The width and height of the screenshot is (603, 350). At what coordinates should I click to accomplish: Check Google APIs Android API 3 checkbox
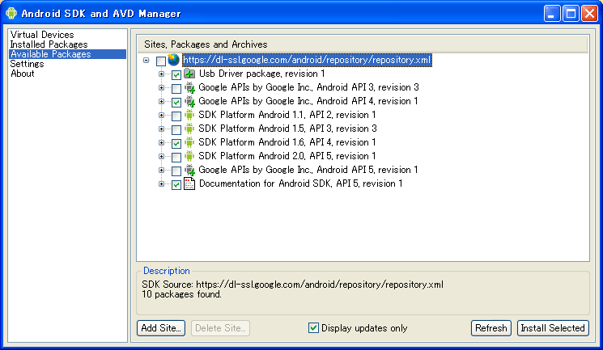(176, 88)
